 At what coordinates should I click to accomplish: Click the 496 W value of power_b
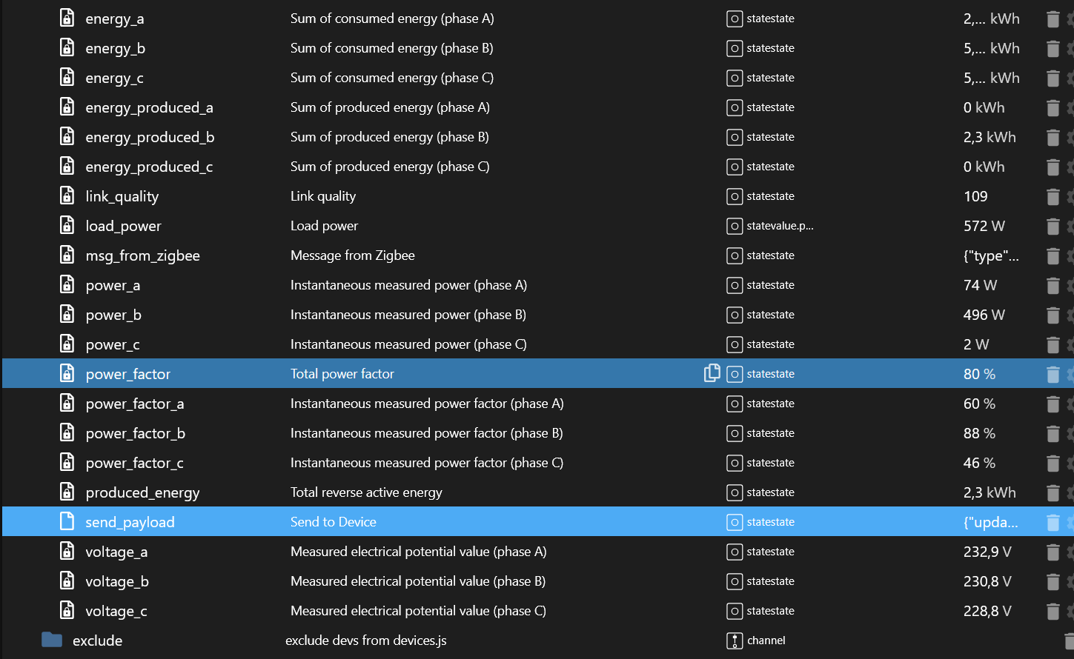tap(984, 315)
